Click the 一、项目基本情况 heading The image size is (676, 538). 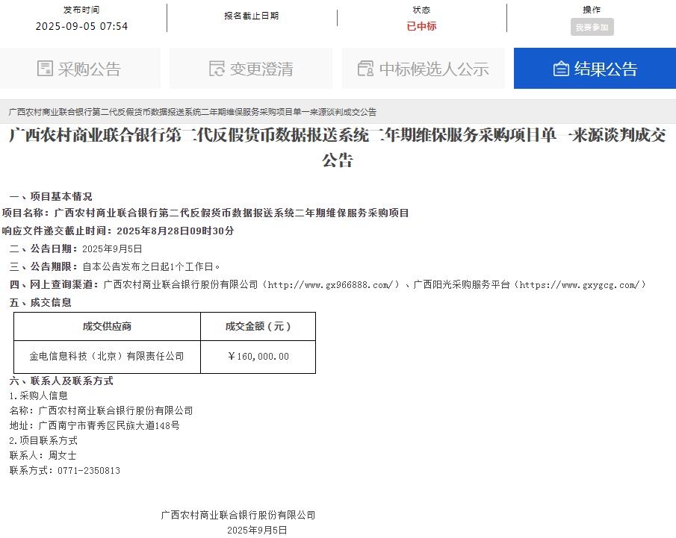[x=51, y=196]
